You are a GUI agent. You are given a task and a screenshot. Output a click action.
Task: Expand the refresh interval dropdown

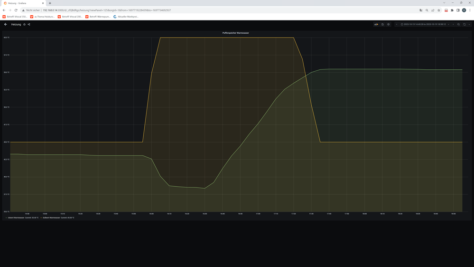coord(469,24)
